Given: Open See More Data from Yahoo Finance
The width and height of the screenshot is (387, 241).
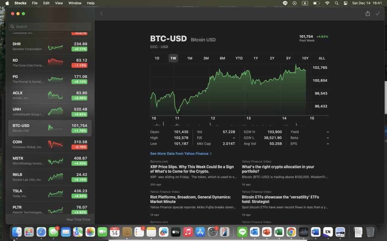Looking at the screenshot, I should (181, 153).
